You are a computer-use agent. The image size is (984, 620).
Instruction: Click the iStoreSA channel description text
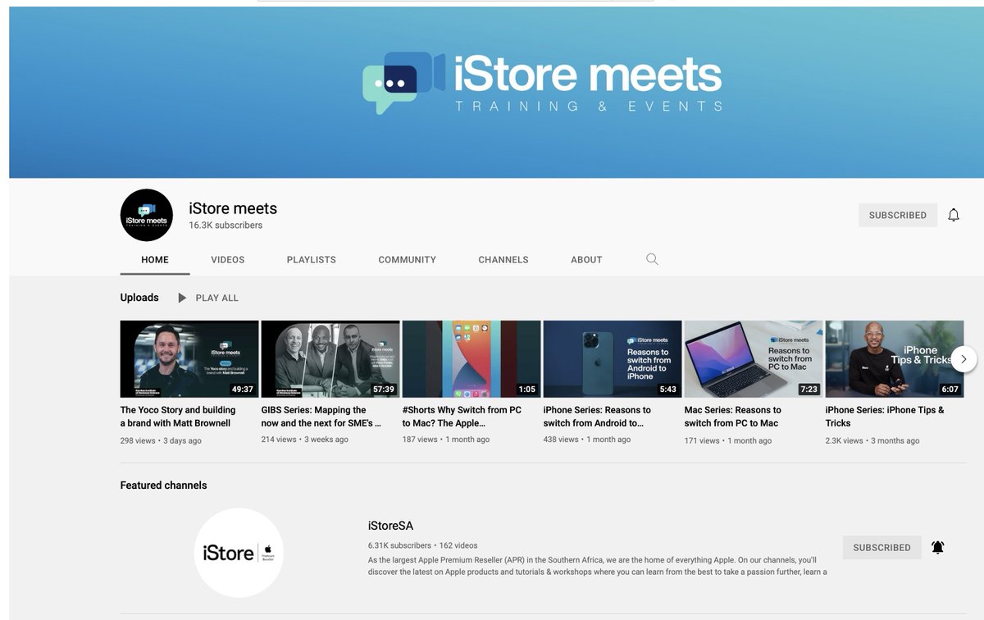pos(598,566)
